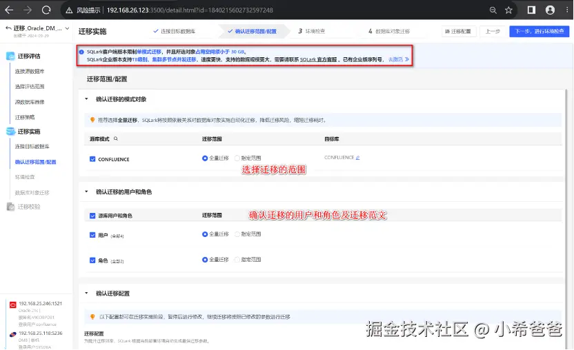Open 连接源数据库 in sidebar
The image size is (574, 350).
(30, 72)
